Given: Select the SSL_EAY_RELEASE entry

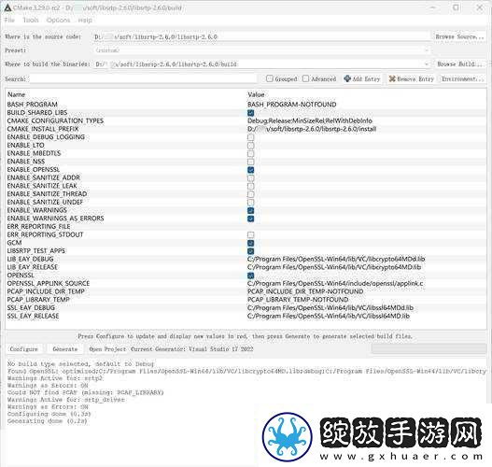Looking at the screenshot, I should tap(33, 316).
